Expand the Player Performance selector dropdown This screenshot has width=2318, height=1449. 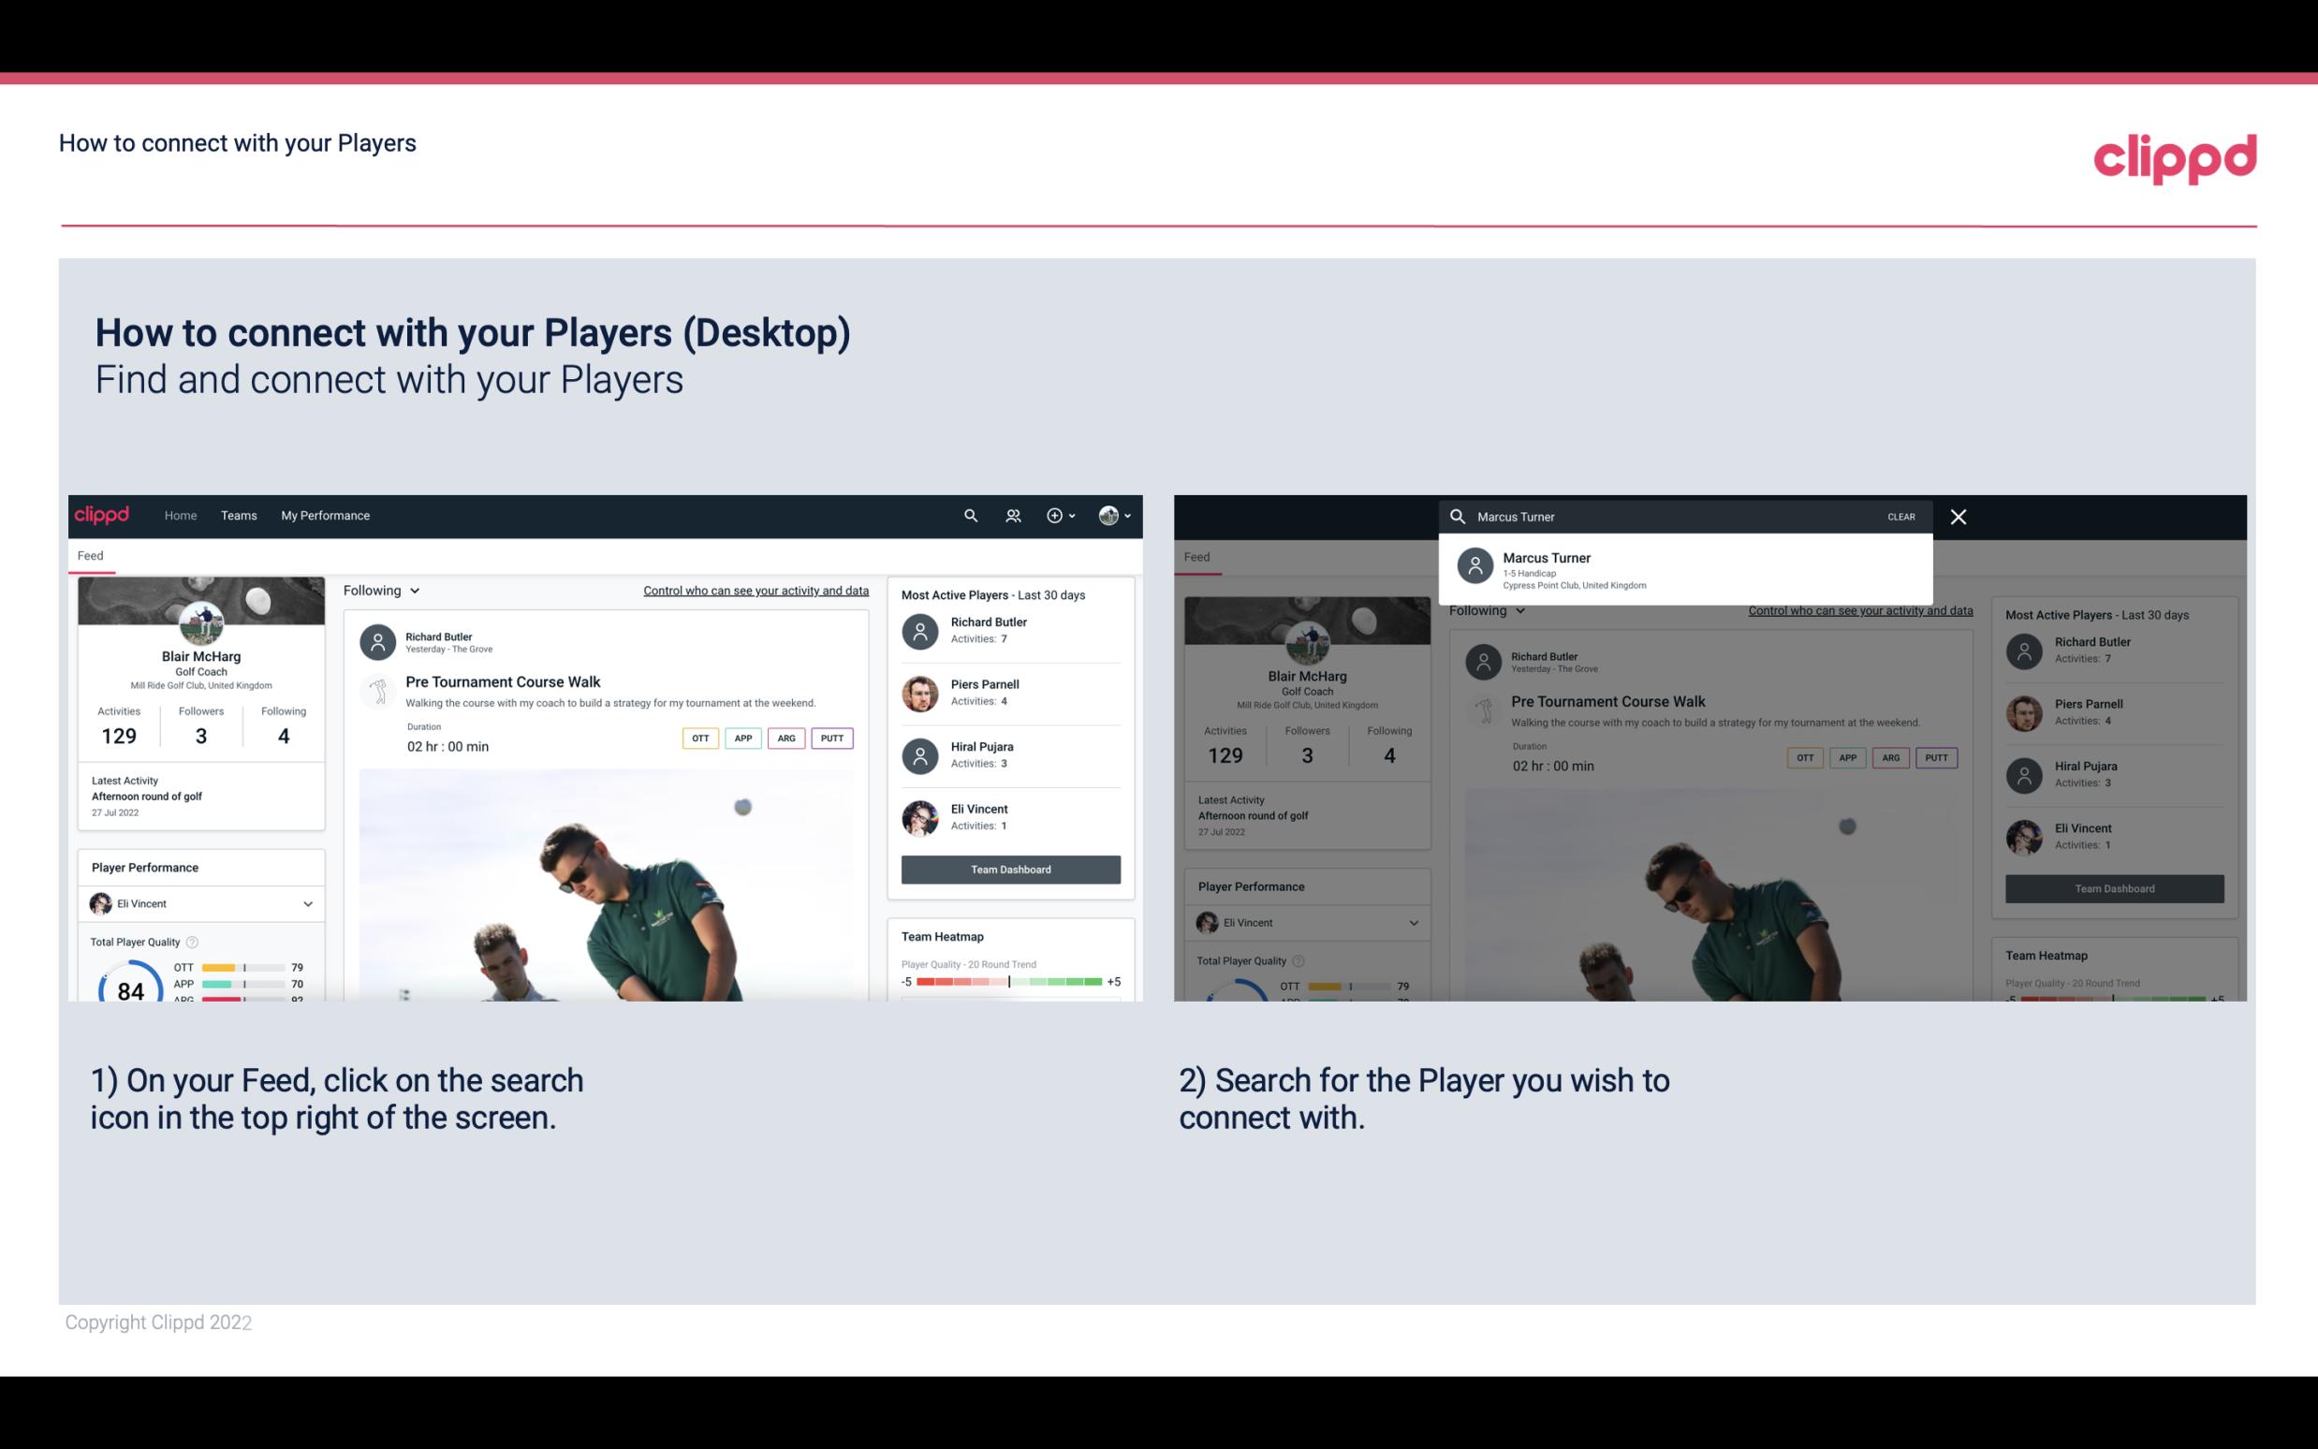click(309, 903)
